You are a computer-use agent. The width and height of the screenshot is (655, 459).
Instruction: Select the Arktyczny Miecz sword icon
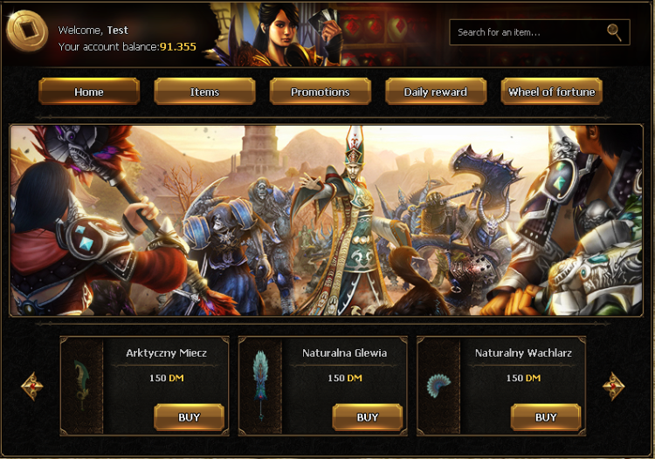82,384
